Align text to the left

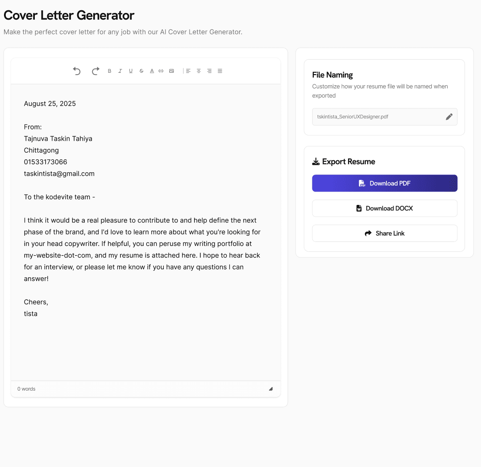[x=188, y=71]
